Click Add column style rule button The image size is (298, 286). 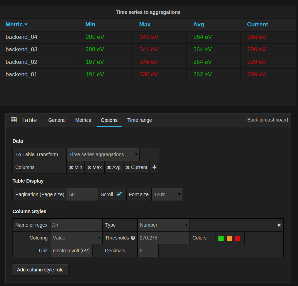point(40,270)
